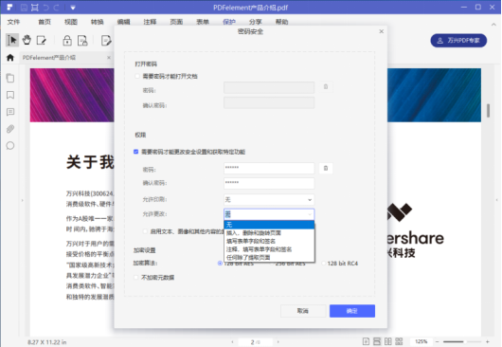Zoom out with the minus icon
This screenshot has height=347, width=502.
coord(437,342)
